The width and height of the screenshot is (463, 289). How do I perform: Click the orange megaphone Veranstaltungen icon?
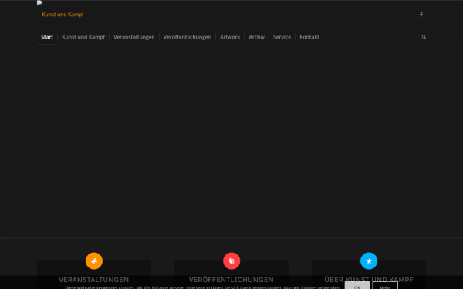pyautogui.click(x=94, y=260)
